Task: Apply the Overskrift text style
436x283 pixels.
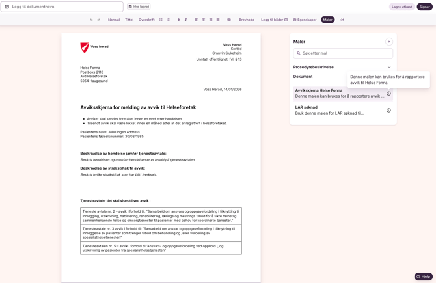Action: 146,20
